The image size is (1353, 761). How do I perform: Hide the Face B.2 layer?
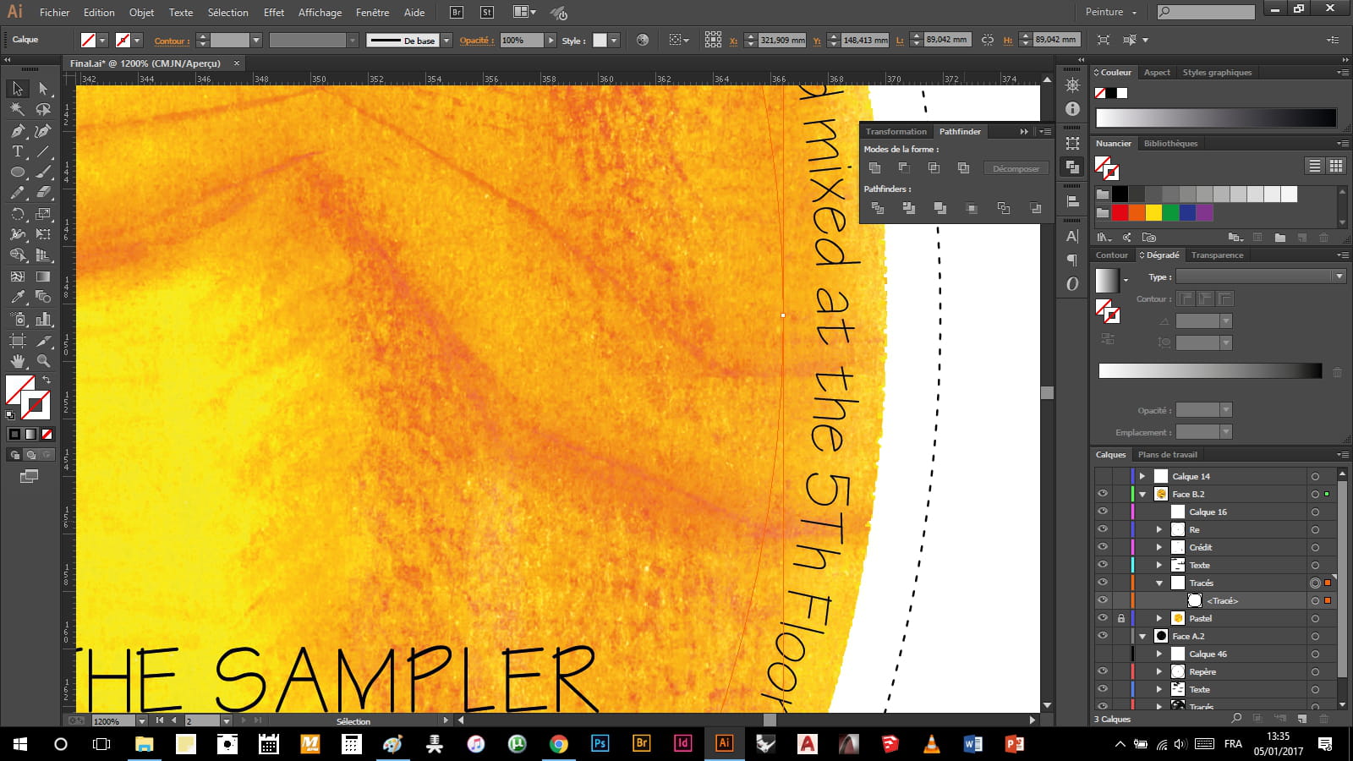(x=1103, y=494)
